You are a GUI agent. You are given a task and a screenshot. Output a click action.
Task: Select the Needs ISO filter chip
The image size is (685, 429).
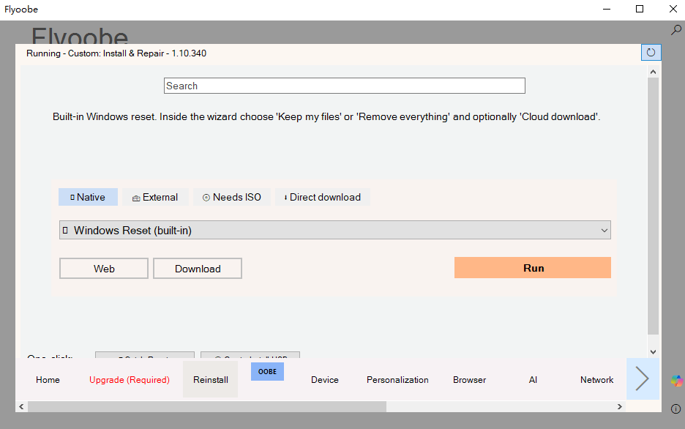231,197
